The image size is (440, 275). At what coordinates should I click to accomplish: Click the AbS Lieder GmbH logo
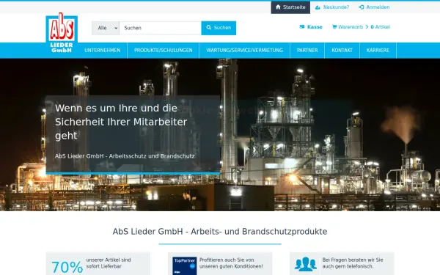click(x=62, y=34)
